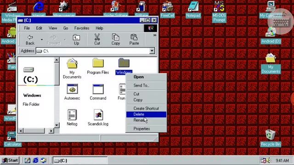Select the Netlog text file
The height and width of the screenshot is (165, 294).
point(72,117)
